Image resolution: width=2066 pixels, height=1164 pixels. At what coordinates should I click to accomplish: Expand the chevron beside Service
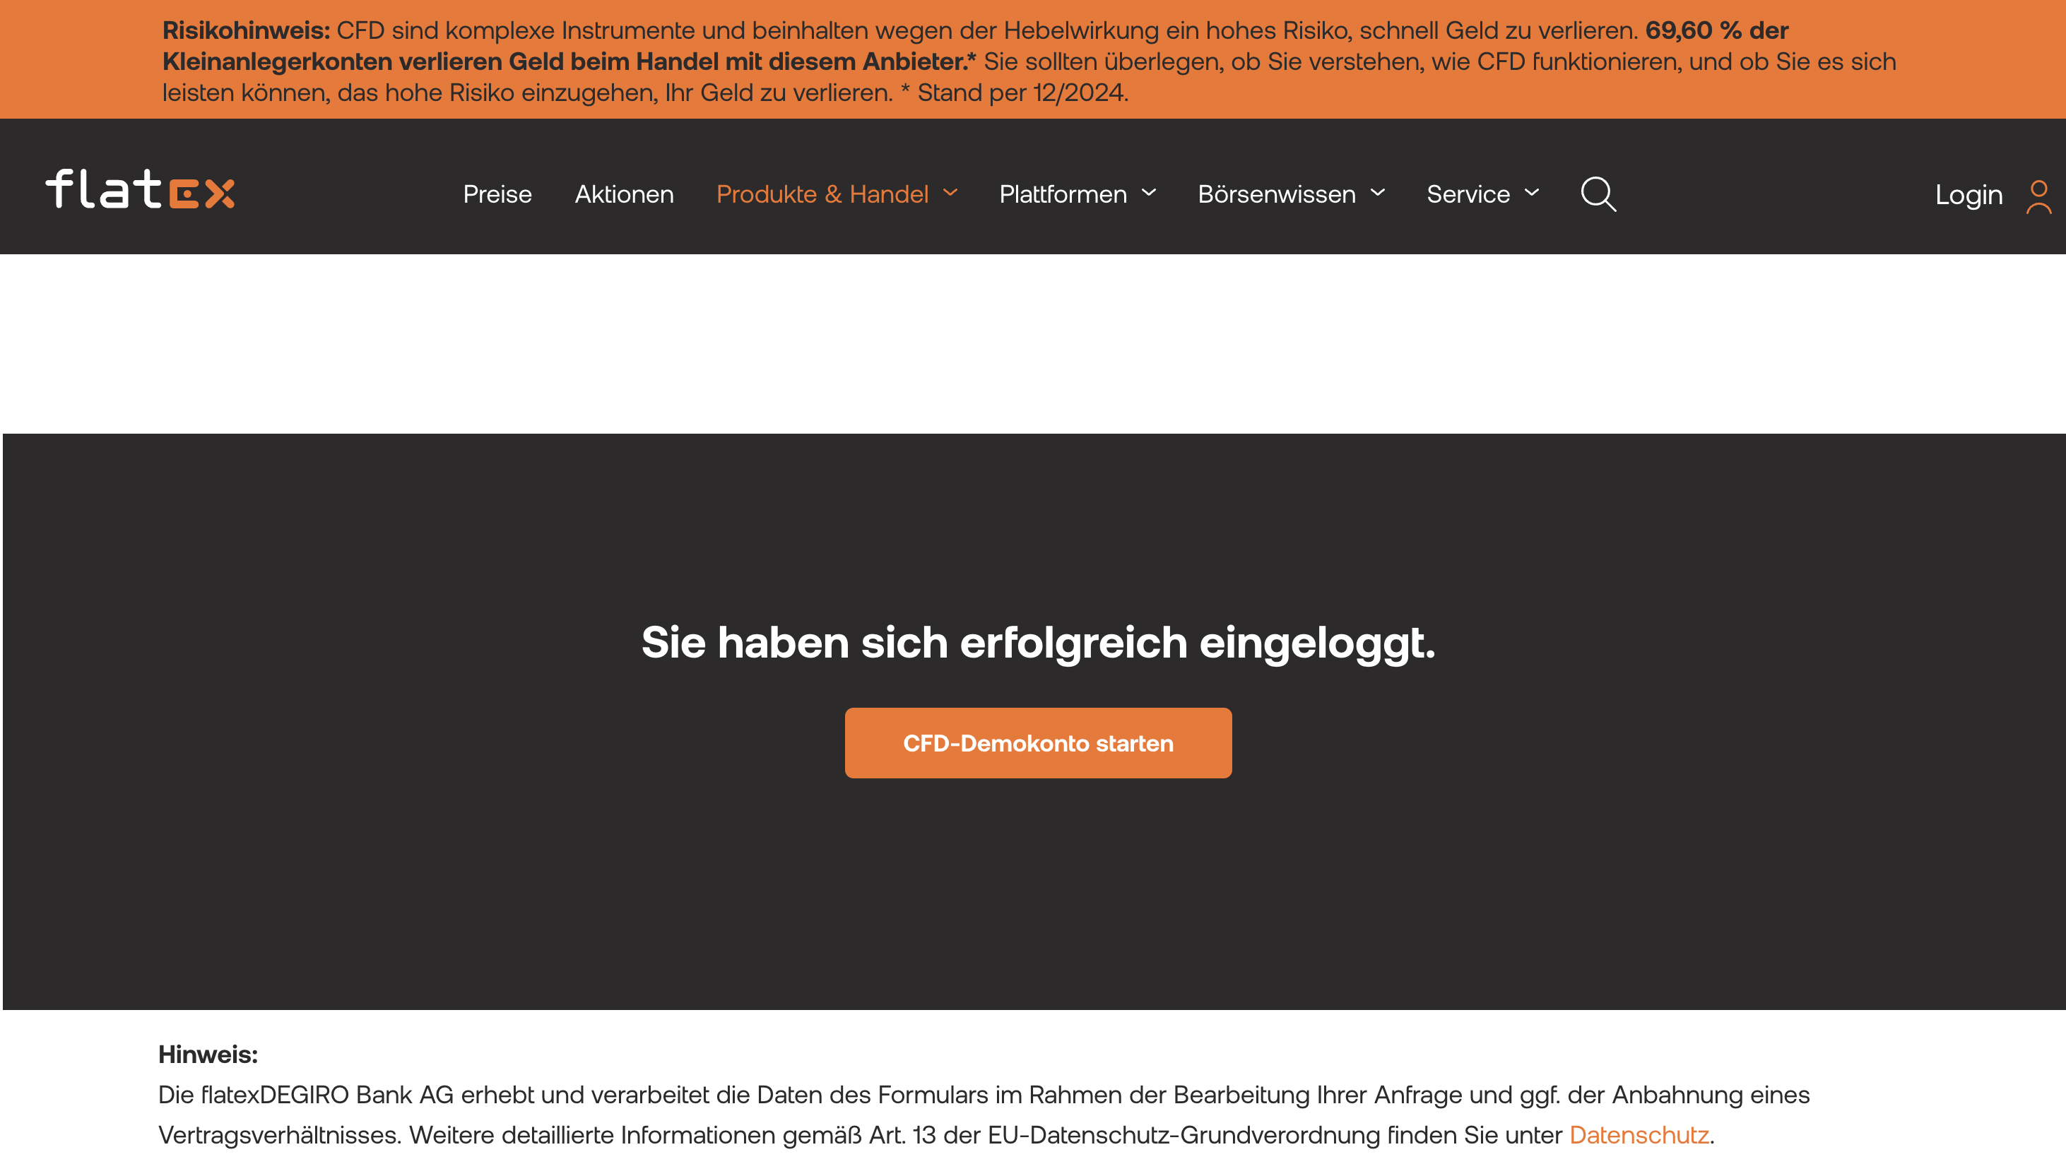(1532, 194)
